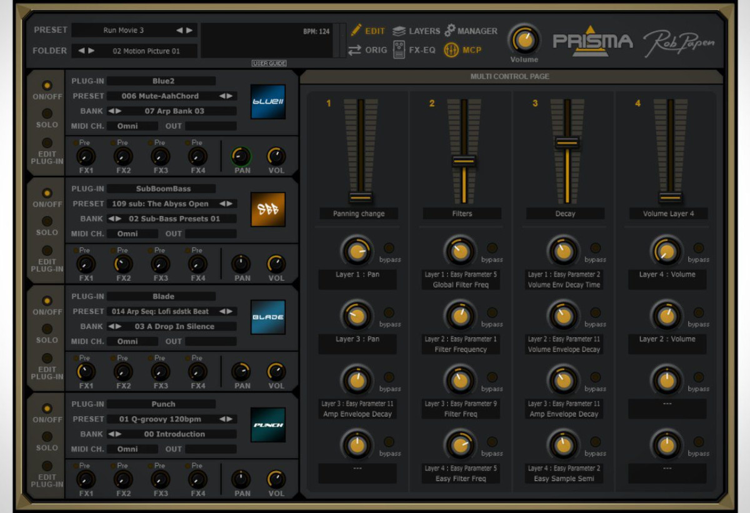The width and height of the screenshot is (750, 513).
Task: Open the Blade plug-in logo icon
Action: click(x=267, y=317)
